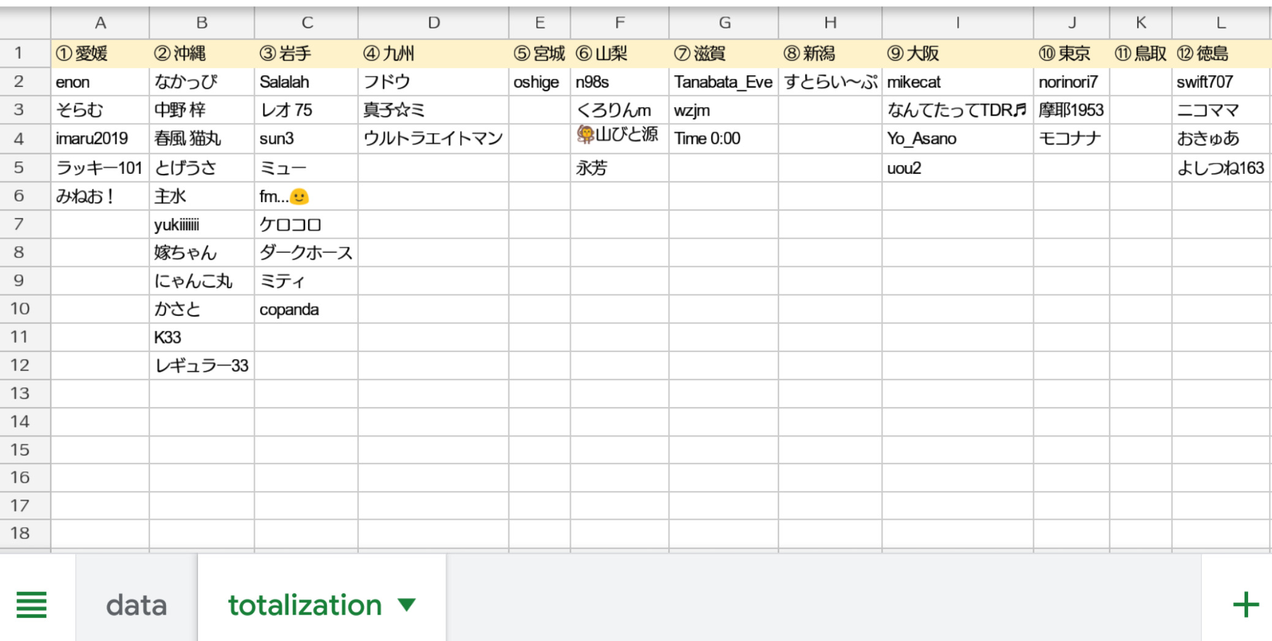Click the cell containing oshige

point(539,82)
